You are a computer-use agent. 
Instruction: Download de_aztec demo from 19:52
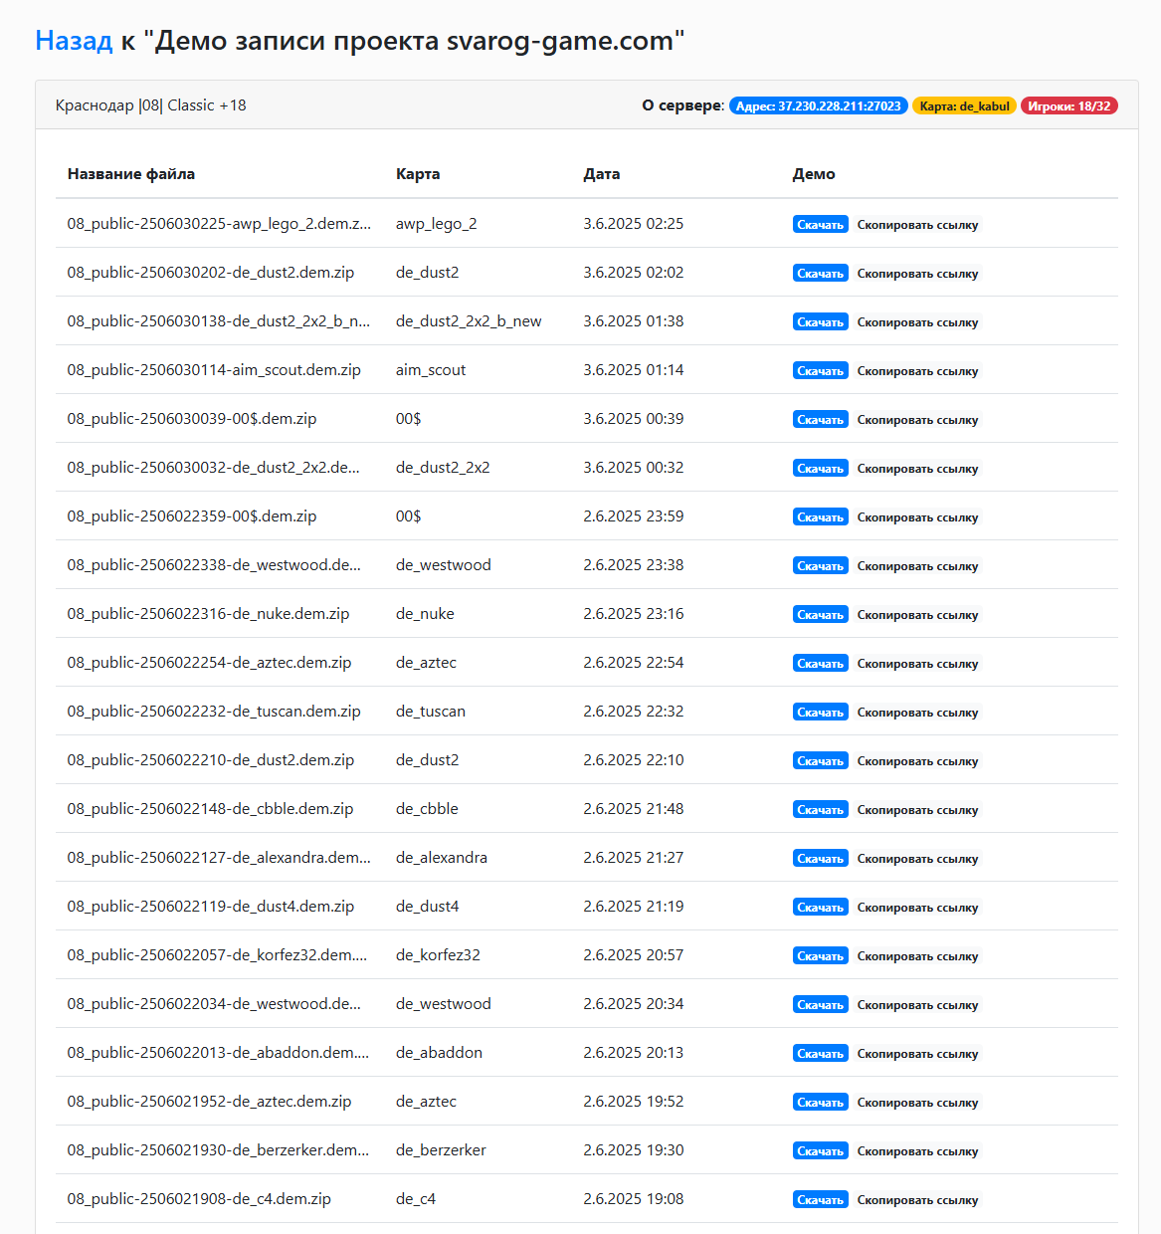tap(821, 1102)
